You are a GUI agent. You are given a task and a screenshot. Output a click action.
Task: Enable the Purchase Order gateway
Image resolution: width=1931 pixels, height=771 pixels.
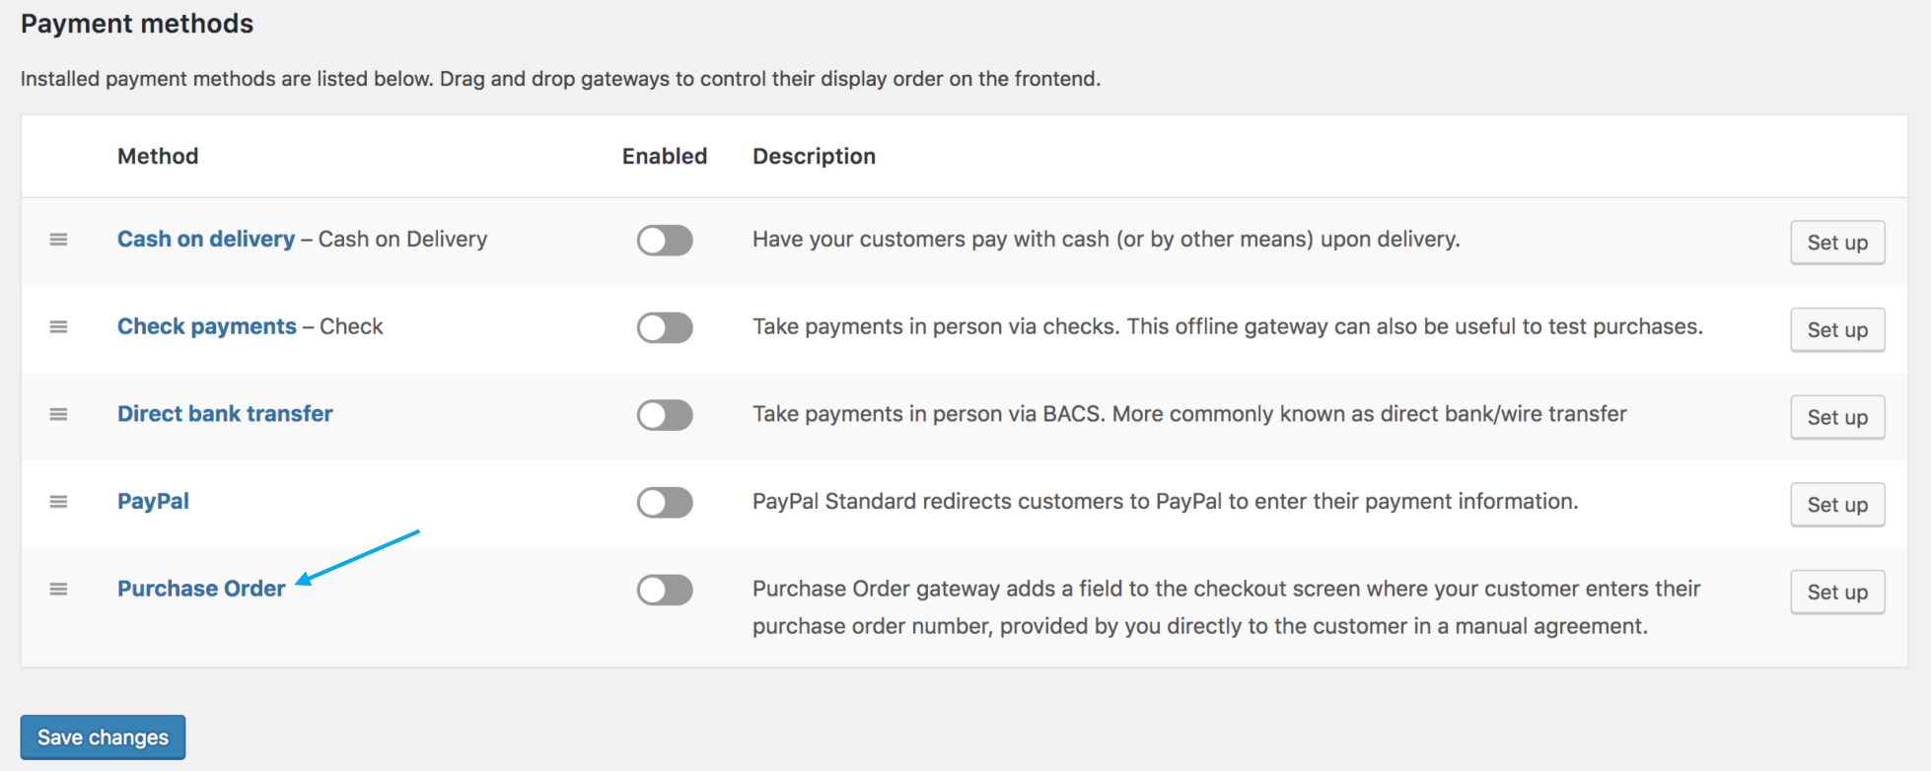[665, 590]
